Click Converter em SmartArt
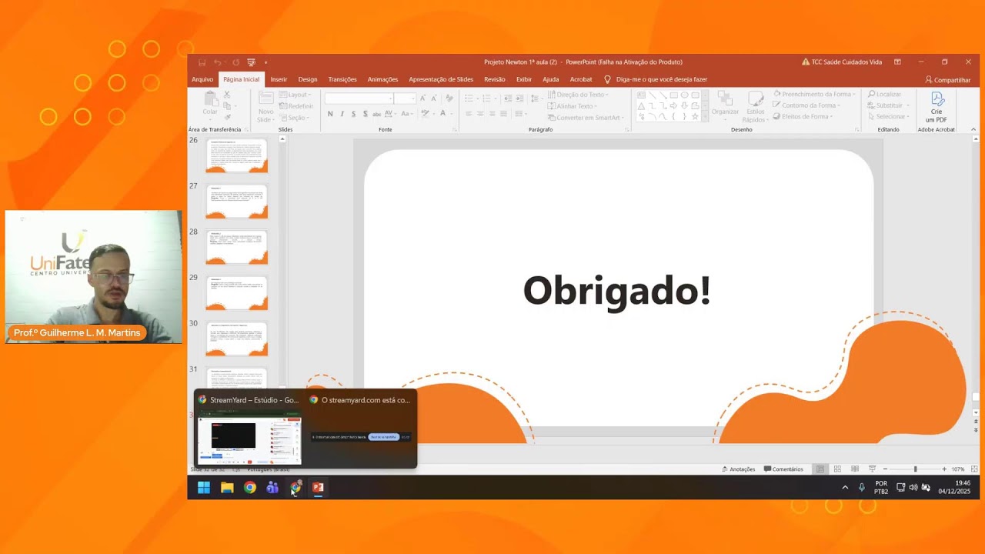The height and width of the screenshot is (554, 985). [584, 118]
